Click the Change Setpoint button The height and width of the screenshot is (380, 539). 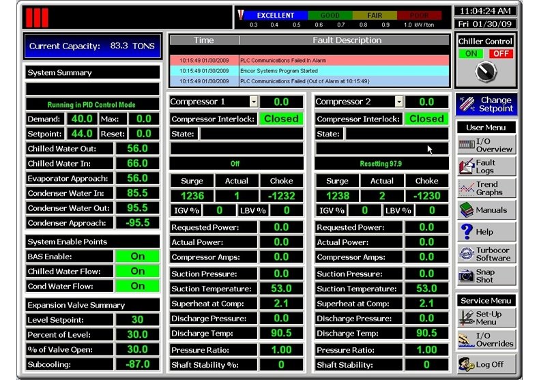(486, 104)
